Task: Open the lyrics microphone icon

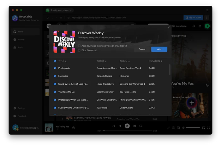Action: pyautogui.click(x=169, y=128)
